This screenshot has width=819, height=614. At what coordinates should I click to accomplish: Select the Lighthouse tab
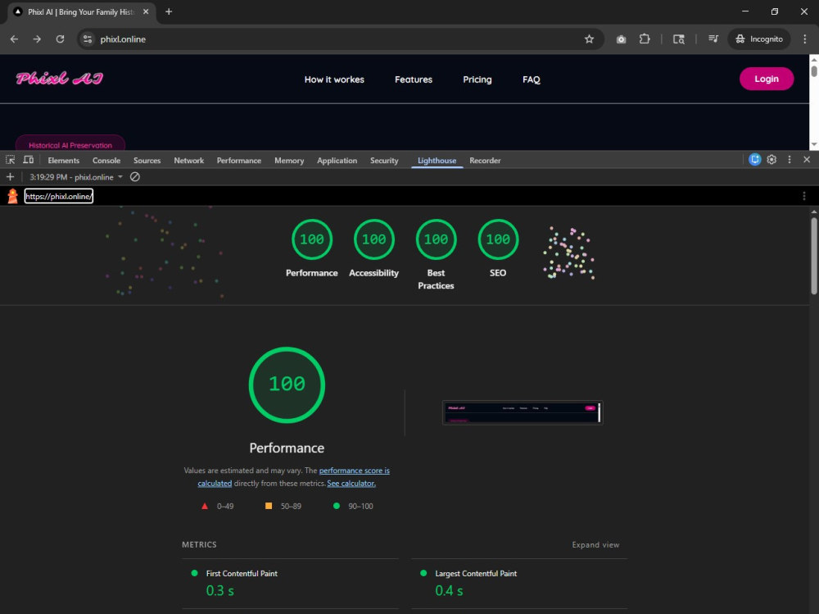pos(437,161)
